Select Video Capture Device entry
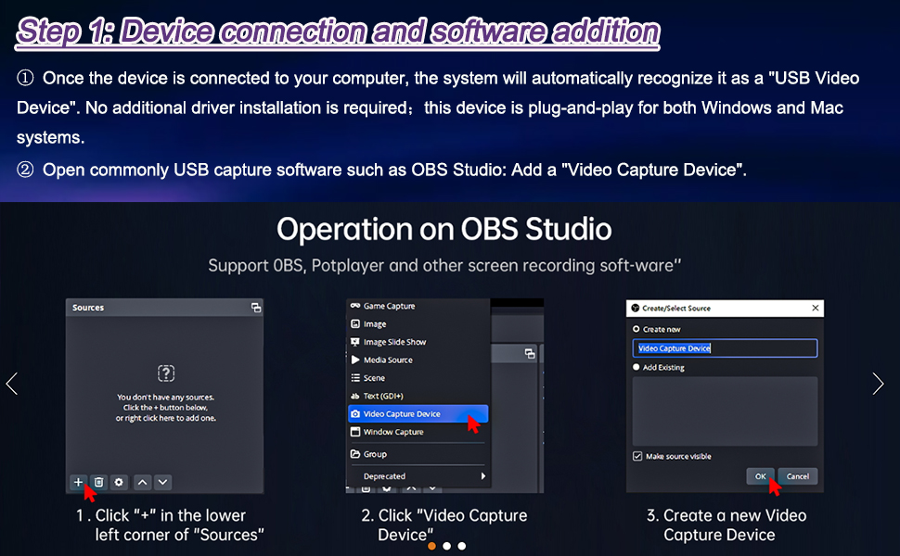This screenshot has width=900, height=556. (418, 414)
